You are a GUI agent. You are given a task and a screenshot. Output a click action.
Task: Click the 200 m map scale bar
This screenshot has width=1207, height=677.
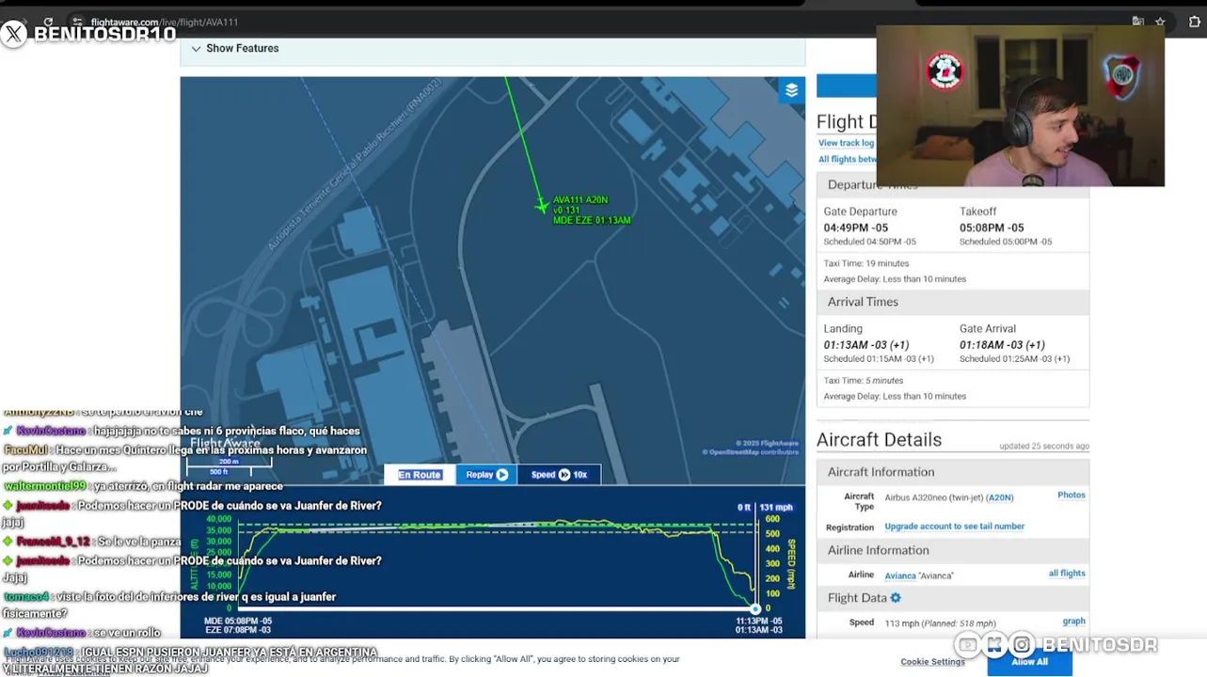pyautogui.click(x=229, y=462)
